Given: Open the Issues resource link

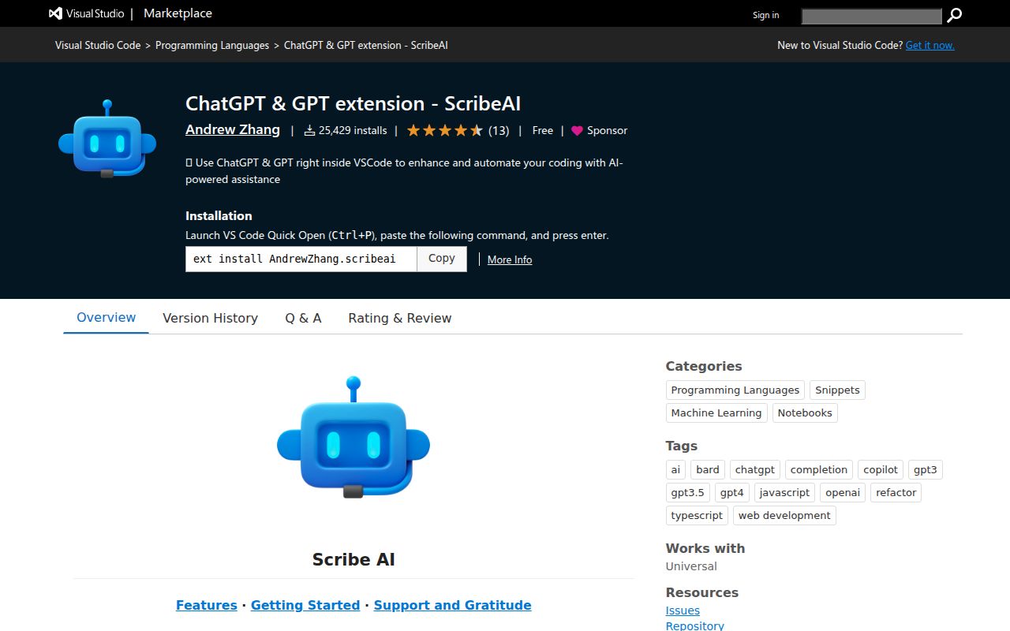Looking at the screenshot, I should [x=683, y=610].
